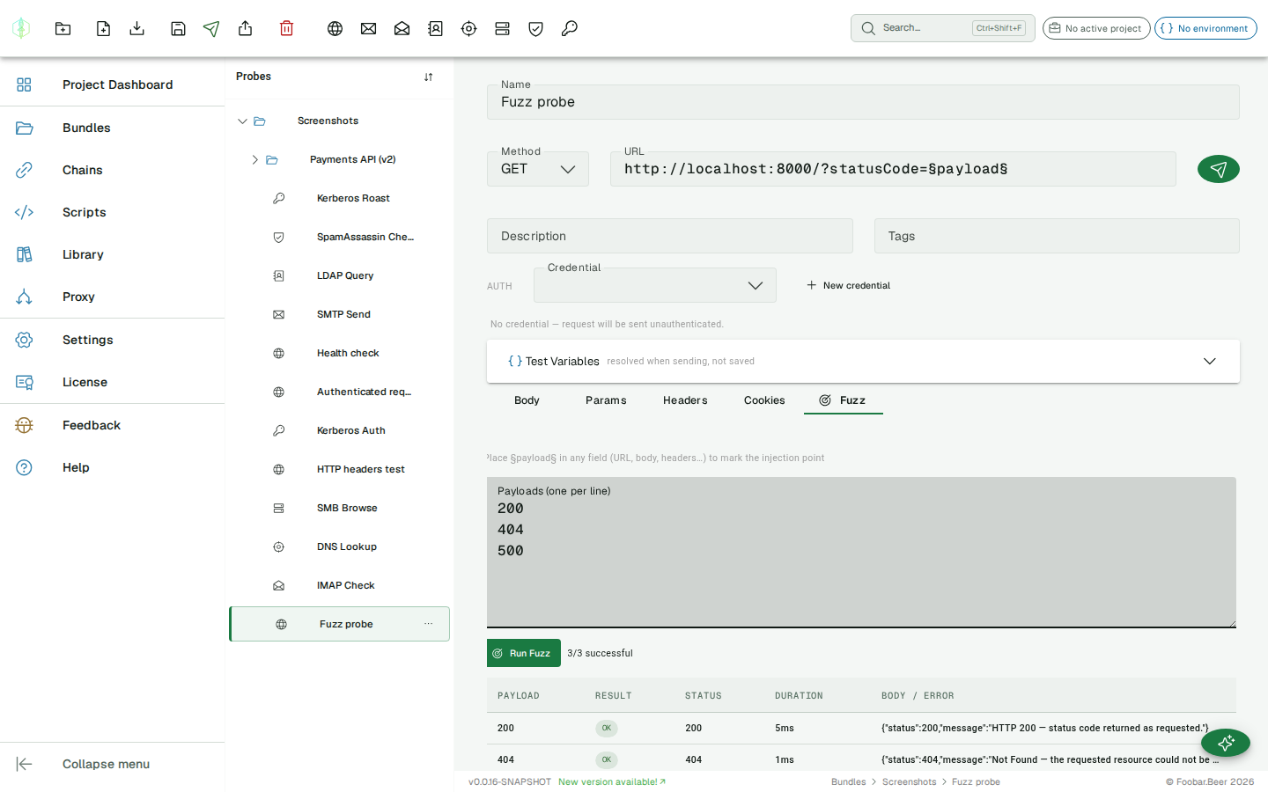Click the green send request button
The width and height of the screenshot is (1268, 792).
tap(1219, 169)
